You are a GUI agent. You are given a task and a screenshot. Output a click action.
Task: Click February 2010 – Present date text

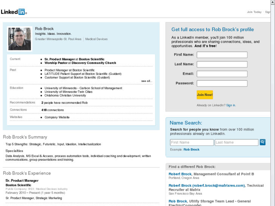[x=35, y=193]
